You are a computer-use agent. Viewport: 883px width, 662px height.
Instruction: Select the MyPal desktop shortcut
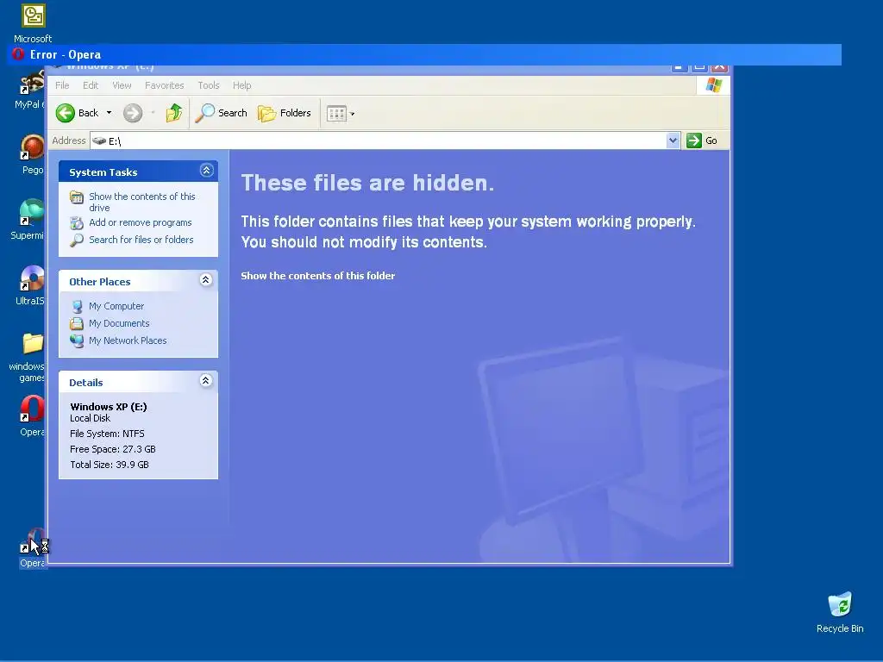pyautogui.click(x=31, y=90)
